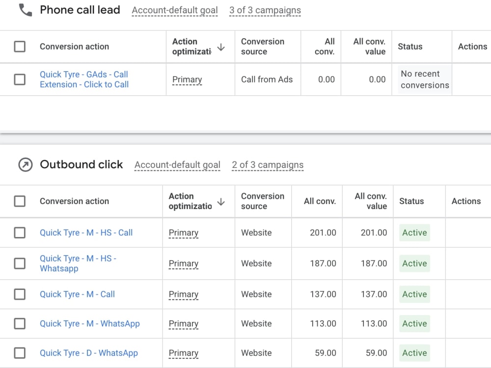Change Primary setting for D - WhatsApp
Viewport: 491px width, 368px height.
pos(184,353)
